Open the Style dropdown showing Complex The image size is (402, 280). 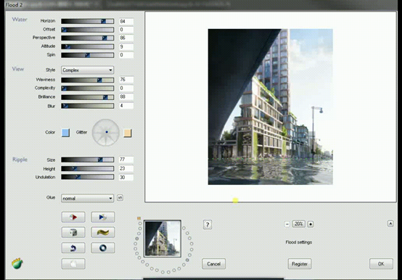[87, 70]
